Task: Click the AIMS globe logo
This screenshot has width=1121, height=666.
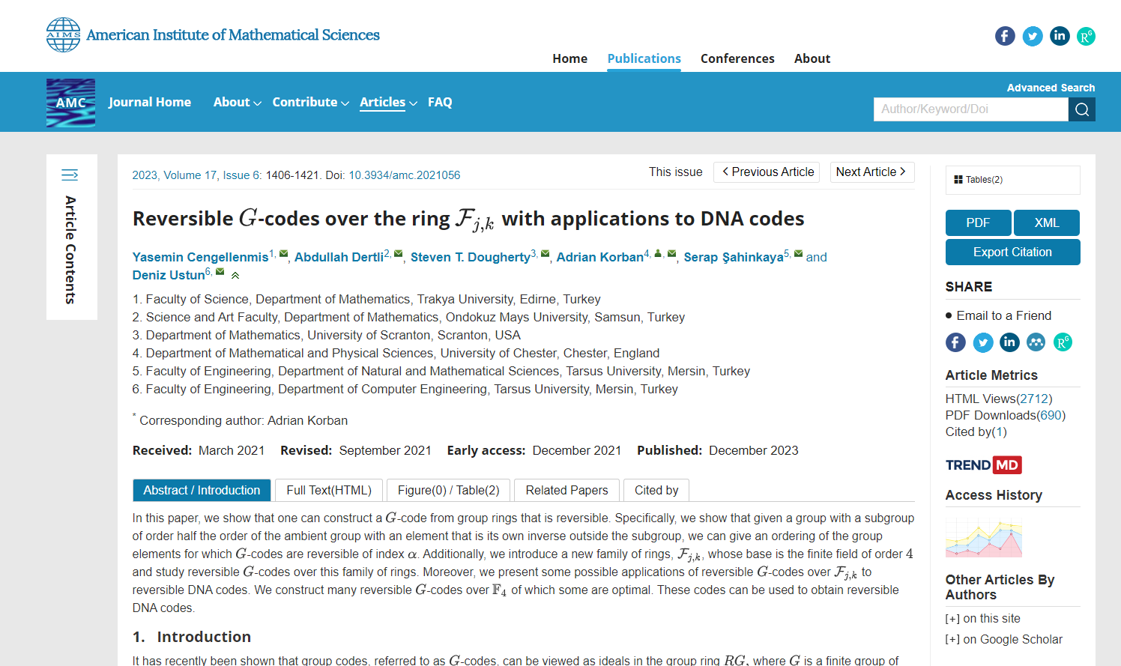Action: (63, 34)
